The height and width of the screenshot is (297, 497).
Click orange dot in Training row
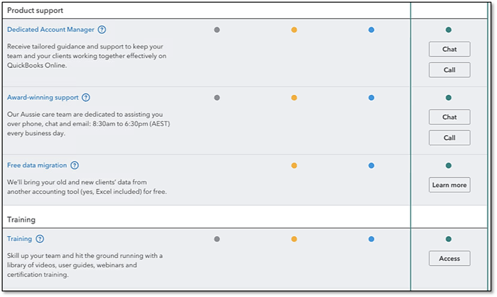pyautogui.click(x=294, y=239)
